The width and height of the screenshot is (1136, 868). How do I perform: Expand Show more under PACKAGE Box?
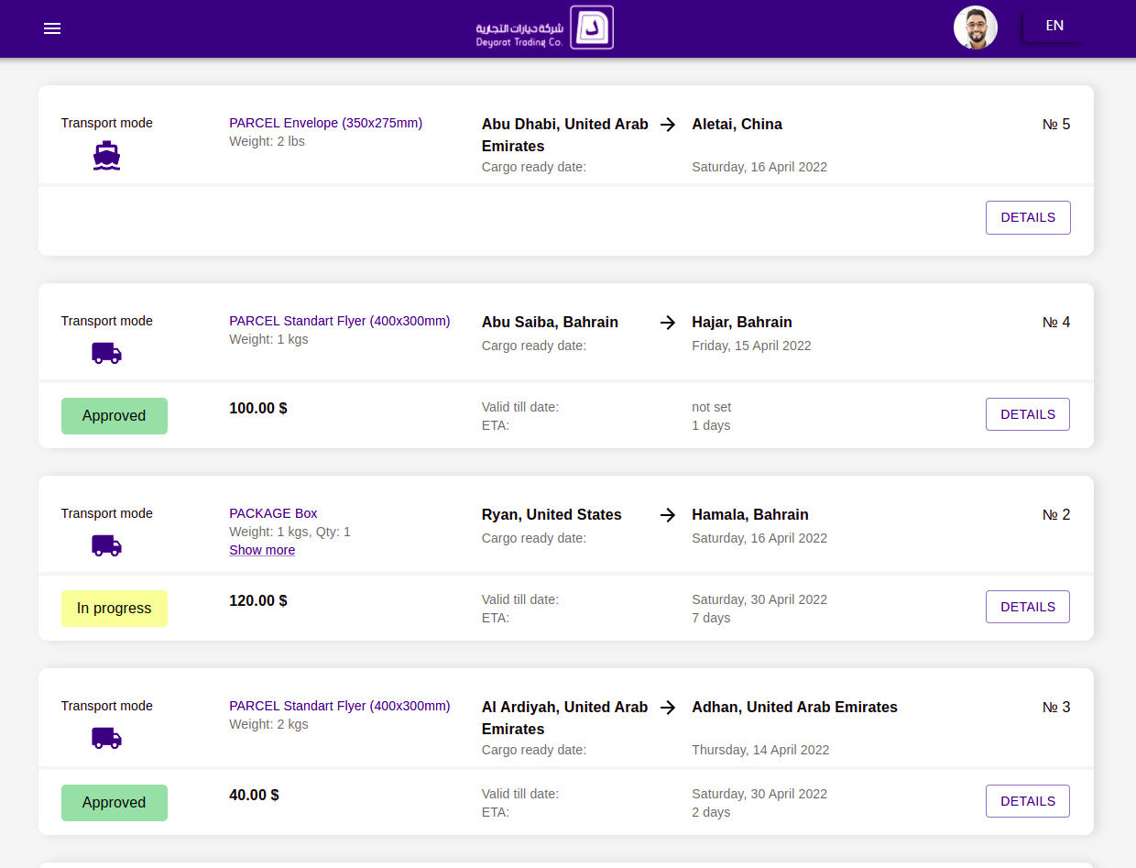(262, 550)
